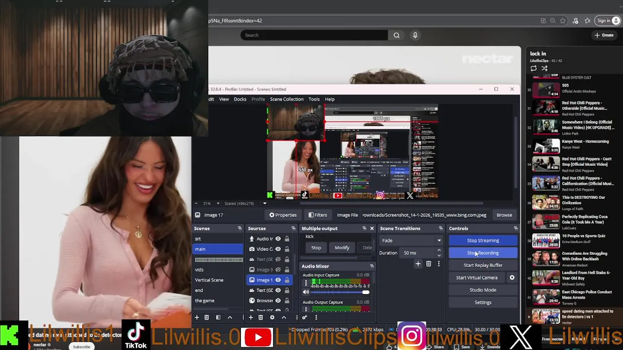
Task: Open the Fade transition dropdown
Action: [x=411, y=241]
